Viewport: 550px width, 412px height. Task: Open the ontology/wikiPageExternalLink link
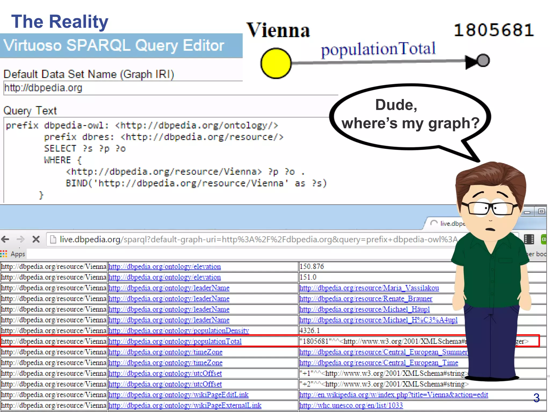[185, 406]
